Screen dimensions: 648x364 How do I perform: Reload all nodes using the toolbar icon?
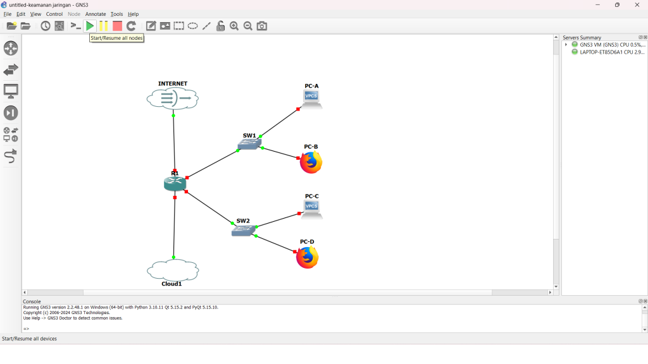click(x=131, y=26)
